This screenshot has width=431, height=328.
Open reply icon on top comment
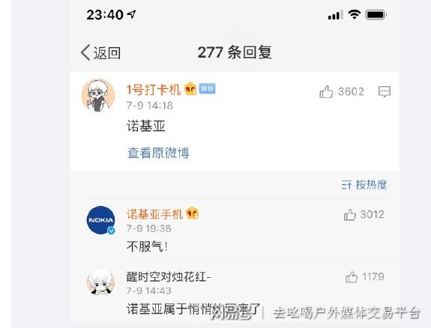[385, 91]
